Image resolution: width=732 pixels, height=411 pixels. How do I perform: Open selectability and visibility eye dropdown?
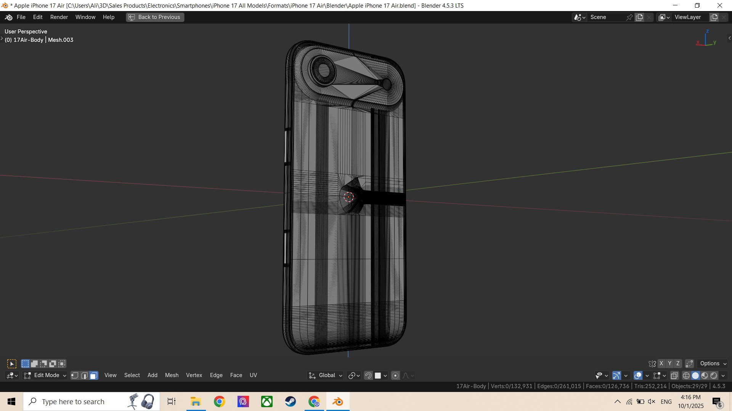602,376
